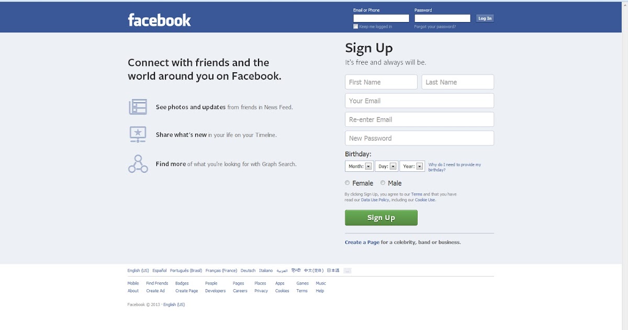Open the birthday Year dropdown
This screenshot has width=628, height=330.
tap(412, 166)
